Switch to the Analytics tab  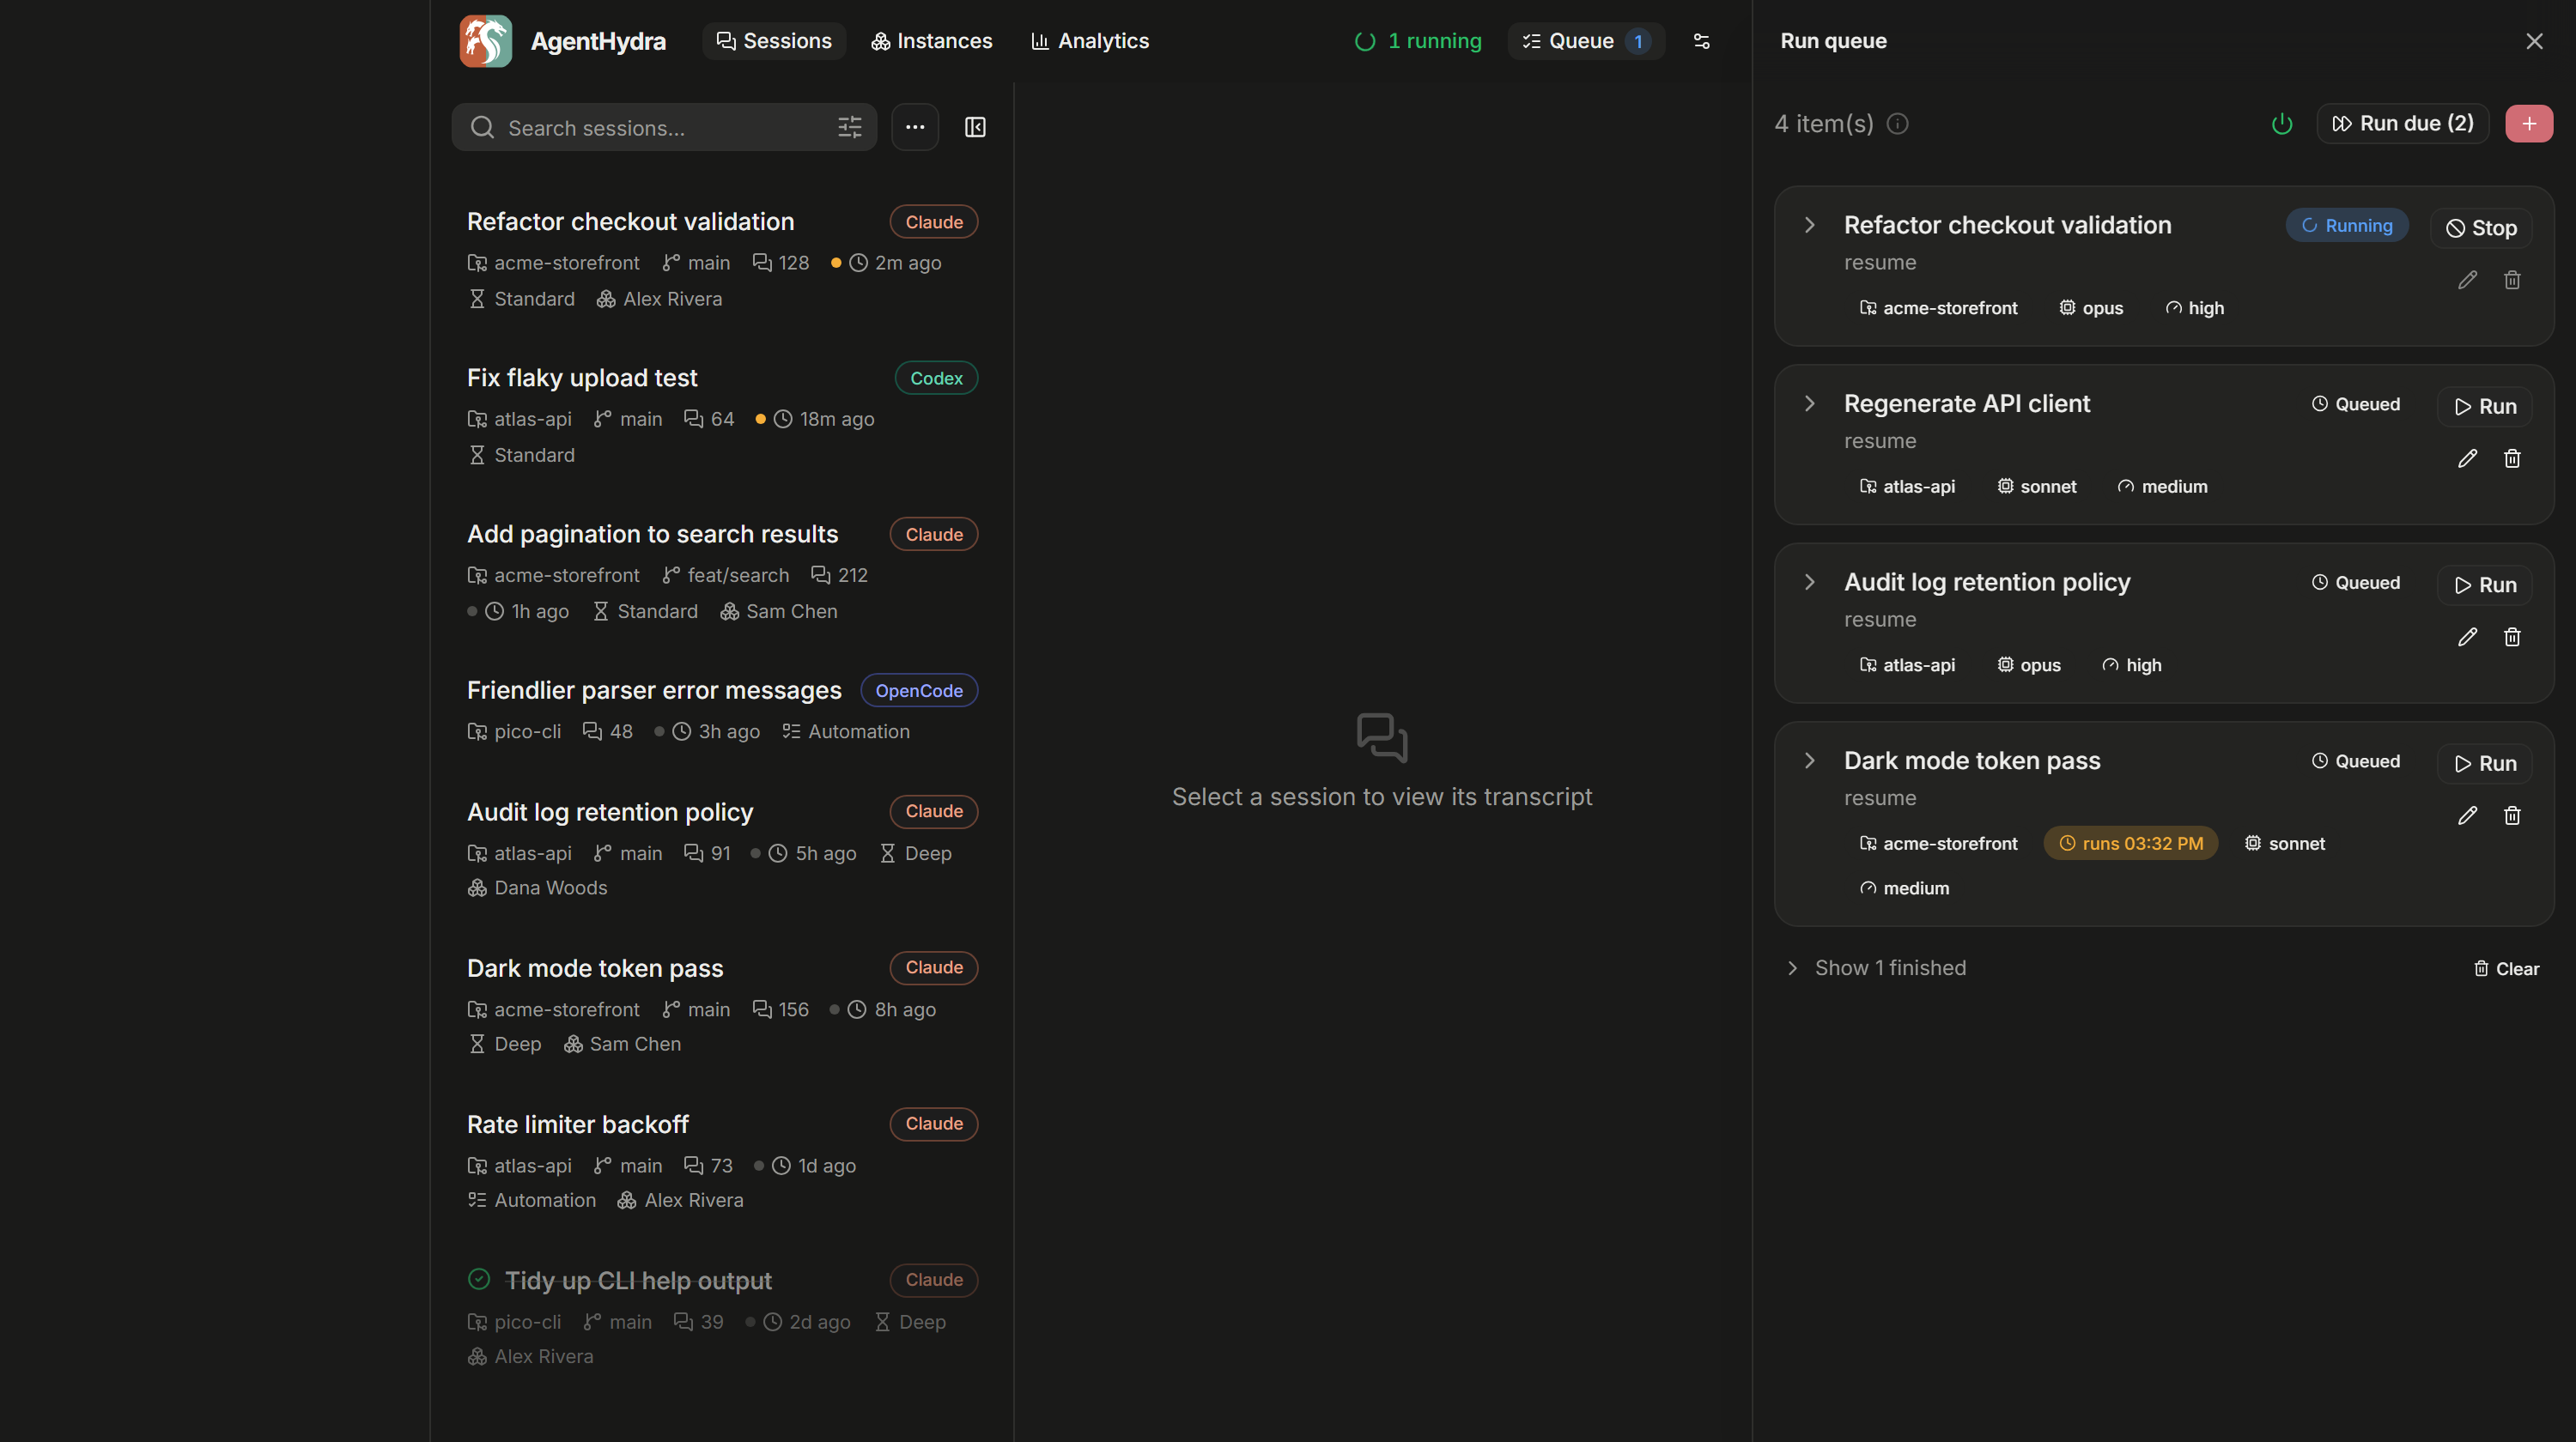click(x=1089, y=41)
